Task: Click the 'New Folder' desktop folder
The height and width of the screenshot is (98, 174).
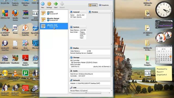Action: 148,14
